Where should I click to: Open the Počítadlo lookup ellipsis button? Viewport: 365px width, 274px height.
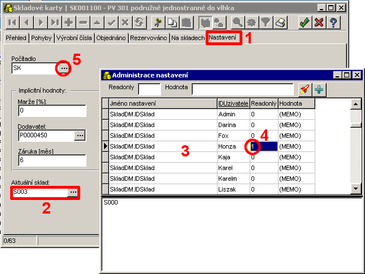click(x=63, y=68)
